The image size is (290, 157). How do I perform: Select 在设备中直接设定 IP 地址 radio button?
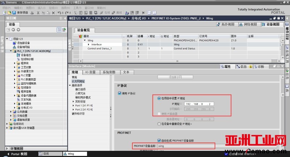[159, 124]
